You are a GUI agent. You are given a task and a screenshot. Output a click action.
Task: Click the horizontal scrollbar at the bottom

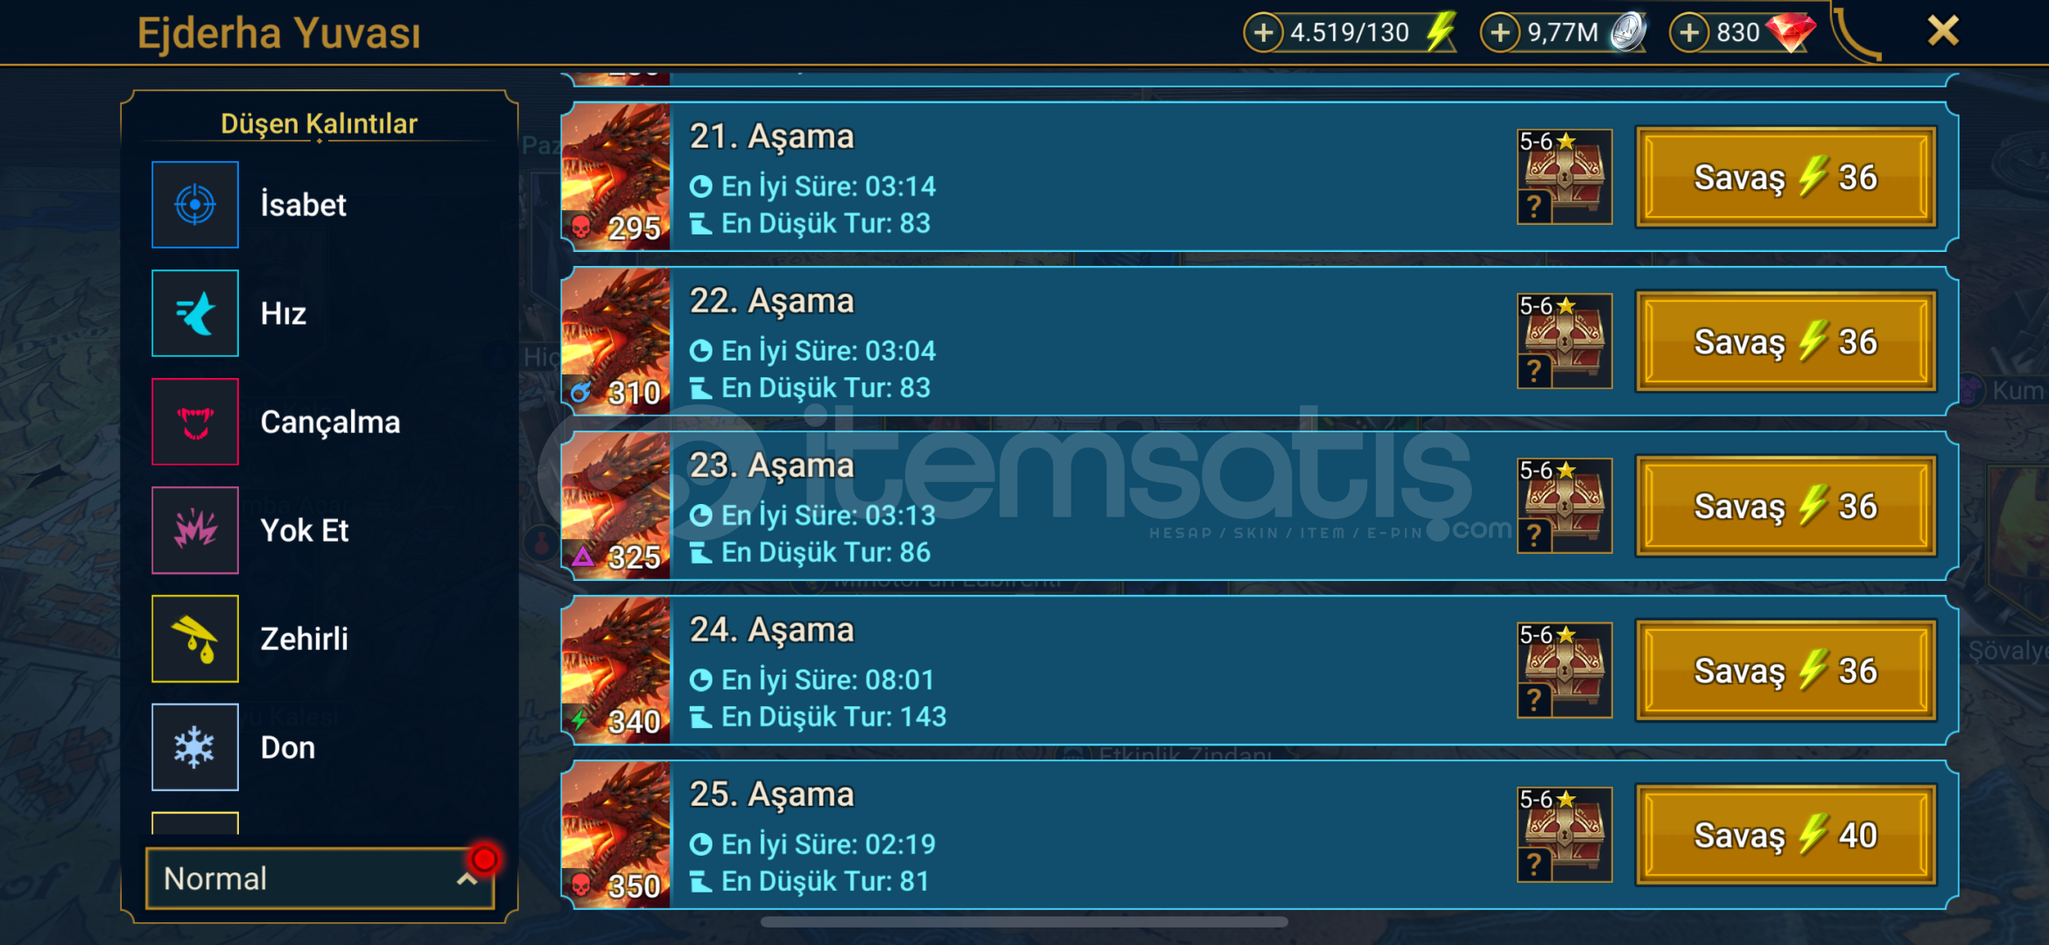[1024, 921]
